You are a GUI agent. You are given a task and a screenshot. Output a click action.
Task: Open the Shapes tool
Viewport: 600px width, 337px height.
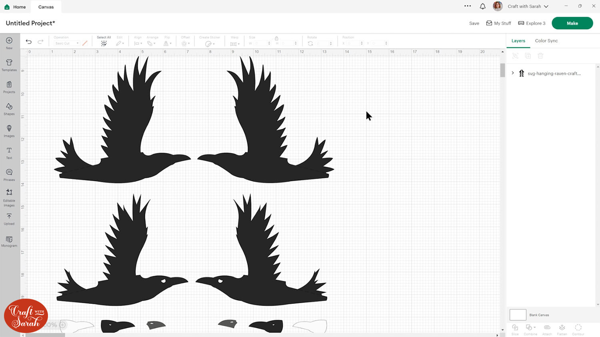pyautogui.click(x=9, y=109)
